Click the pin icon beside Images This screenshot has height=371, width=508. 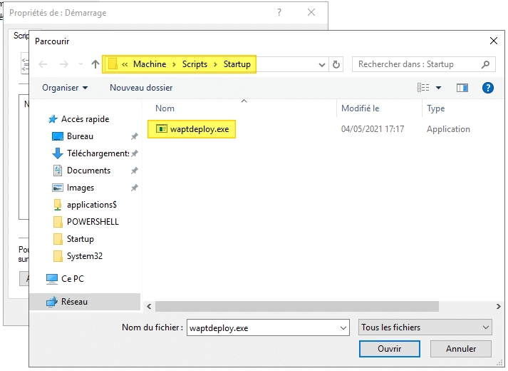[x=135, y=188]
